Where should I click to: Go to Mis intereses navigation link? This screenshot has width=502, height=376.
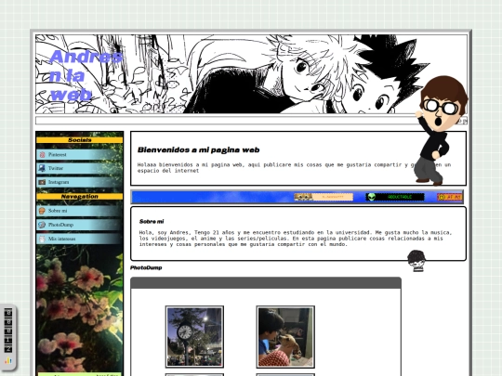79,239
